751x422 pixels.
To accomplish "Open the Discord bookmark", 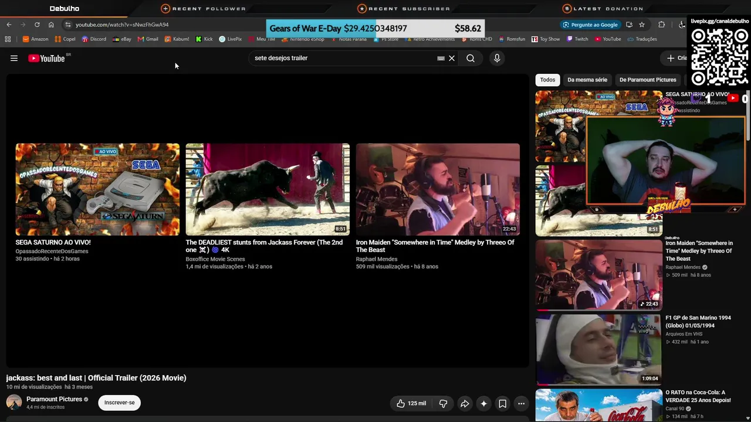I will click(x=94, y=39).
